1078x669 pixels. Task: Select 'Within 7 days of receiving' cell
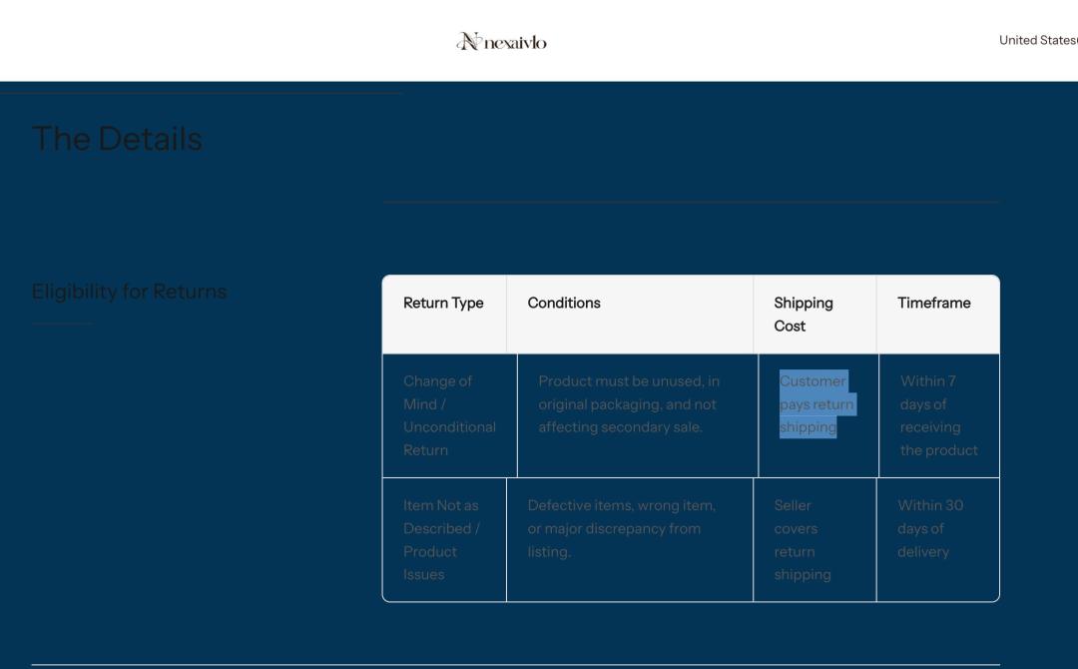(x=939, y=416)
